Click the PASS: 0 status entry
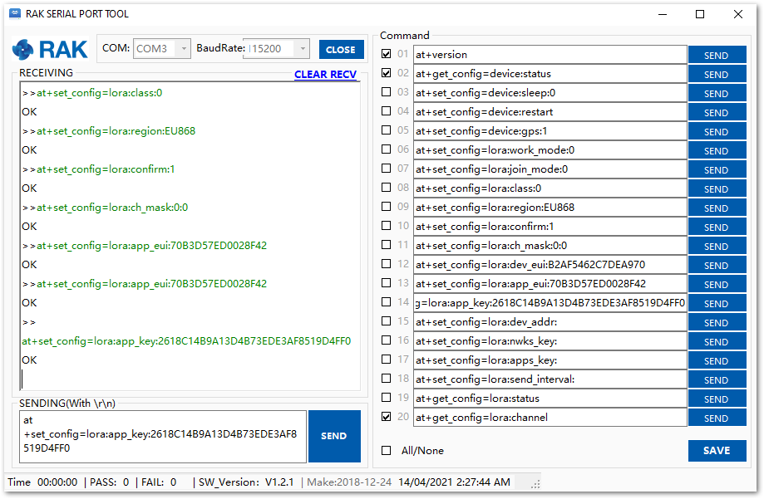The width and height of the screenshot is (764, 499). [110, 482]
